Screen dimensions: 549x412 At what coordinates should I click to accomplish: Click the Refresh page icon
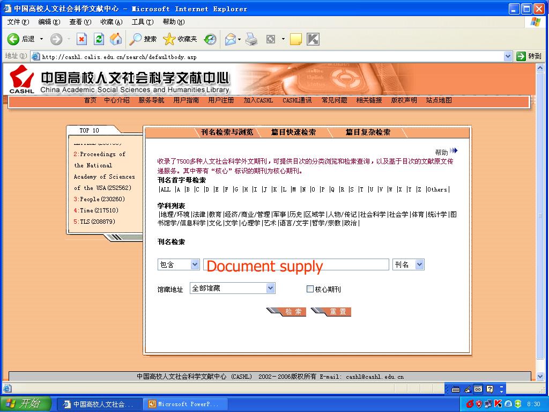99,39
